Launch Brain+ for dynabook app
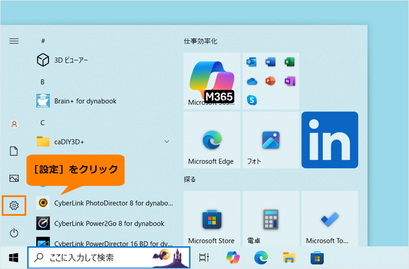 105,101
